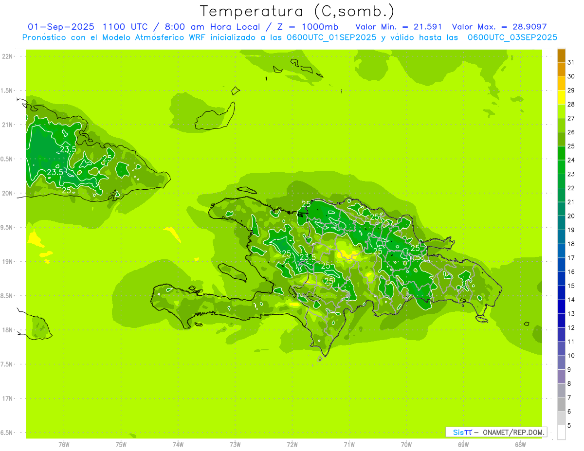The image size is (584, 451).
Task: Select the "0600UTC_03SEP2025" valid-until time
Action: (512, 37)
